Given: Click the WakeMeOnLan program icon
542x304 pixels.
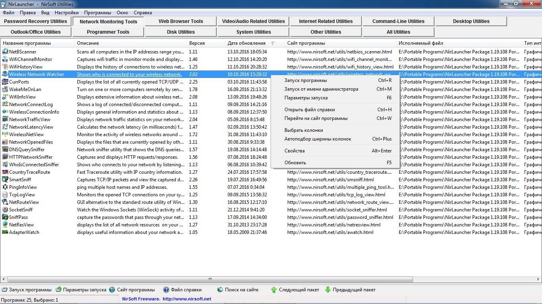Looking at the screenshot, I should [x=5, y=89].
